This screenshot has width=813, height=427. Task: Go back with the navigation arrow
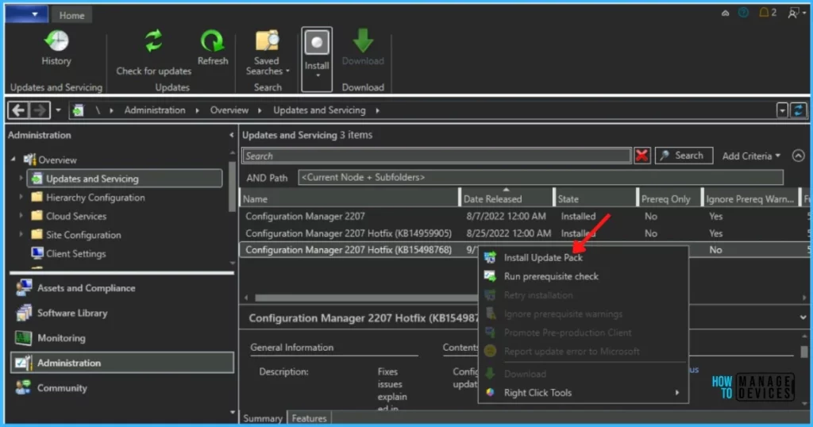pos(18,110)
